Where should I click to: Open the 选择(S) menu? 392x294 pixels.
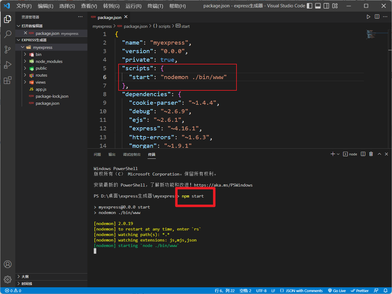67,6
